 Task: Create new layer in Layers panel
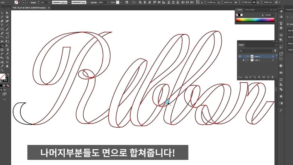268,77
